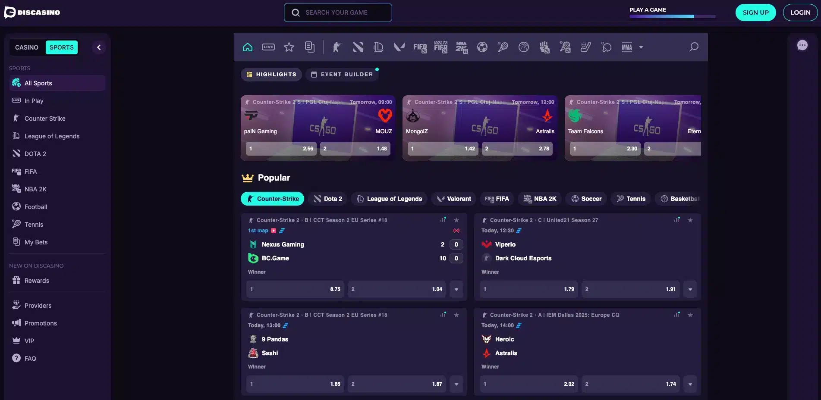Open Promotions in the sidebar
Image resolution: width=821 pixels, height=400 pixels.
pyautogui.click(x=41, y=323)
